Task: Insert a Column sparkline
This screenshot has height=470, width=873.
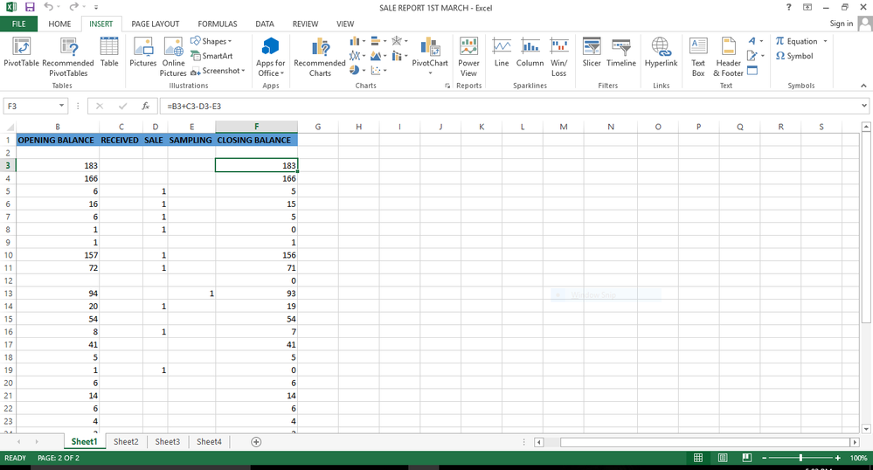Action: pyautogui.click(x=530, y=52)
